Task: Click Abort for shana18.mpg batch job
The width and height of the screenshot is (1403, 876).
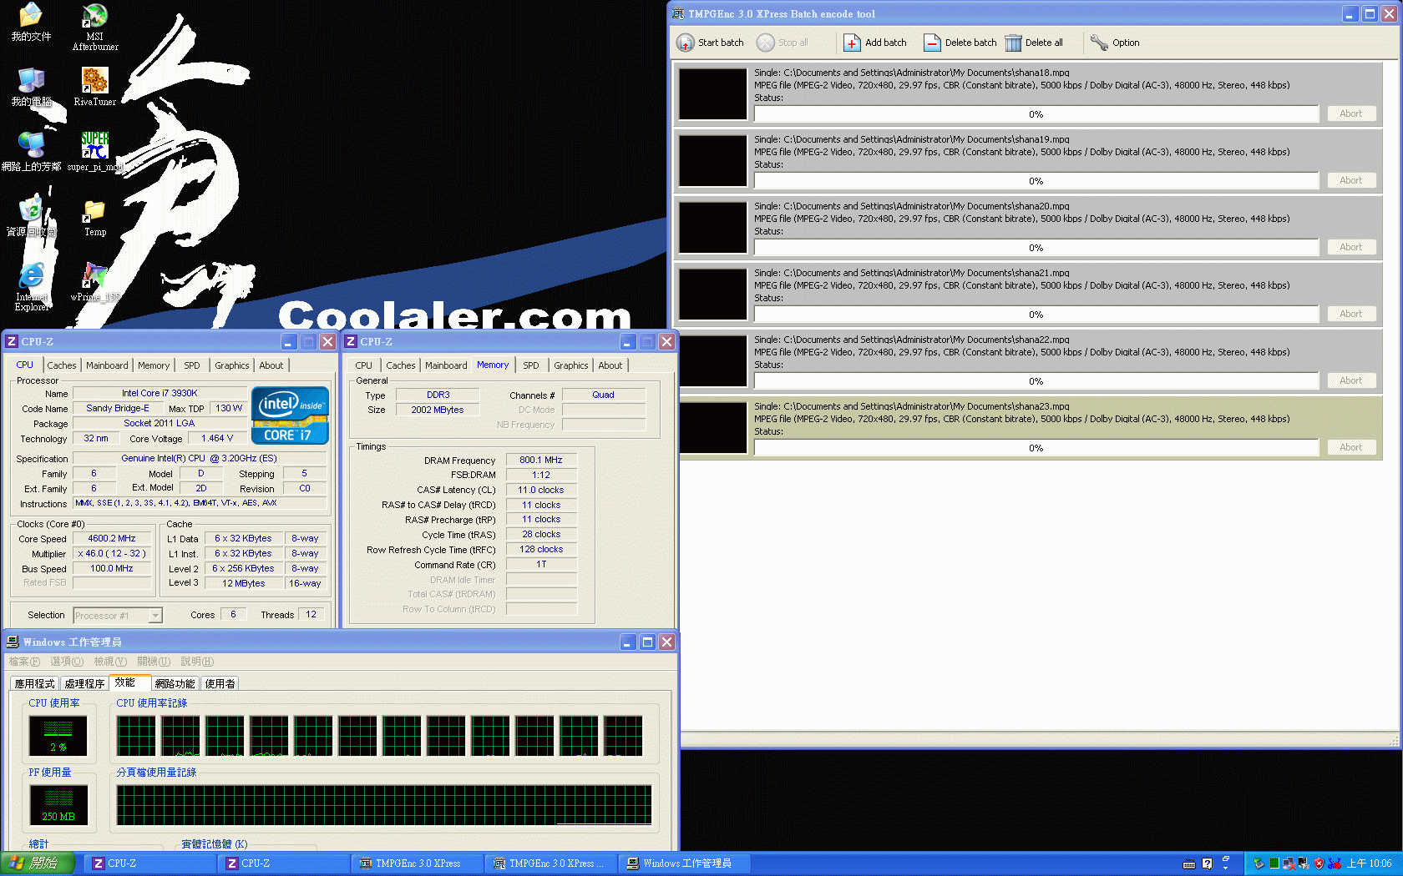Action: tap(1351, 113)
